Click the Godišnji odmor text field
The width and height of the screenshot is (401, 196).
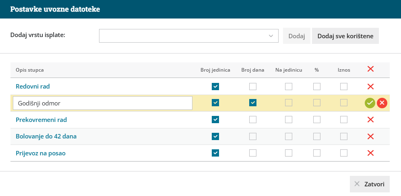103,103
